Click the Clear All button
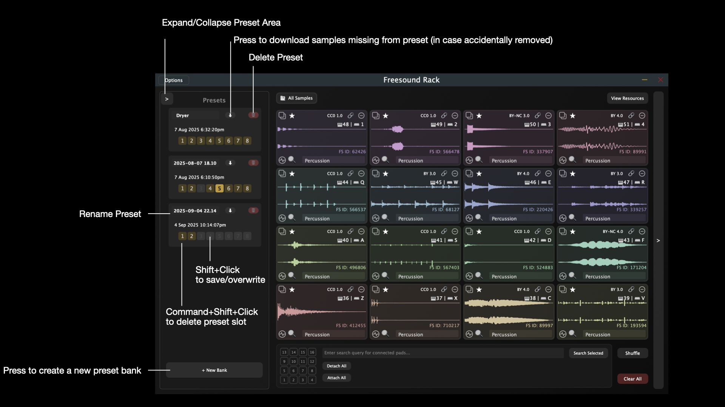The height and width of the screenshot is (407, 725). [x=632, y=379]
